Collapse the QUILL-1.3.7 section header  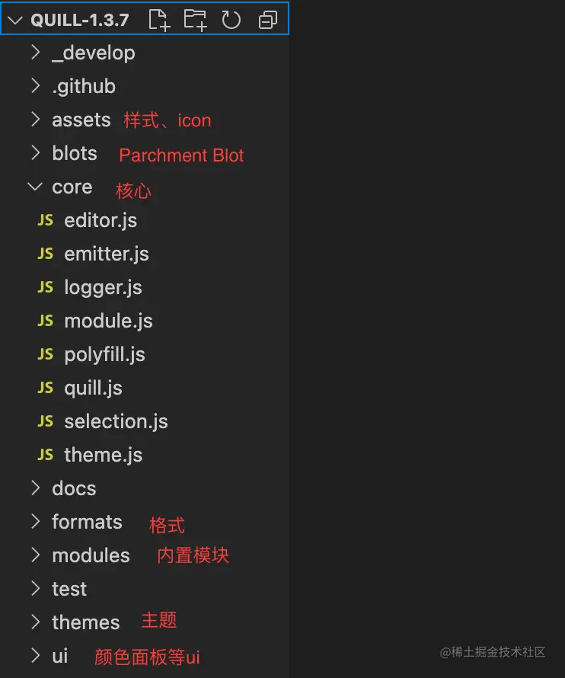17,20
